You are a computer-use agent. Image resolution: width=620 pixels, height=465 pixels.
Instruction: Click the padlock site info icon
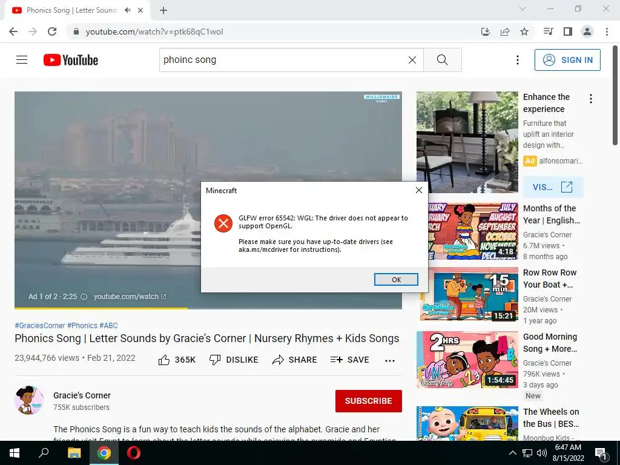coord(76,31)
